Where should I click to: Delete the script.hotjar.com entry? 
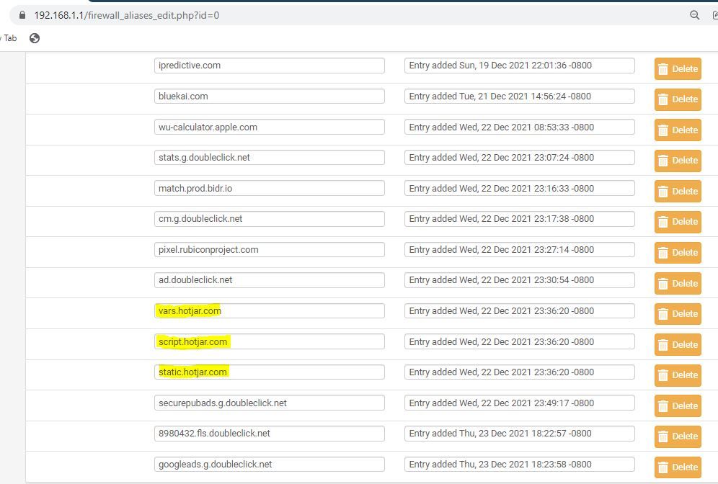click(678, 345)
